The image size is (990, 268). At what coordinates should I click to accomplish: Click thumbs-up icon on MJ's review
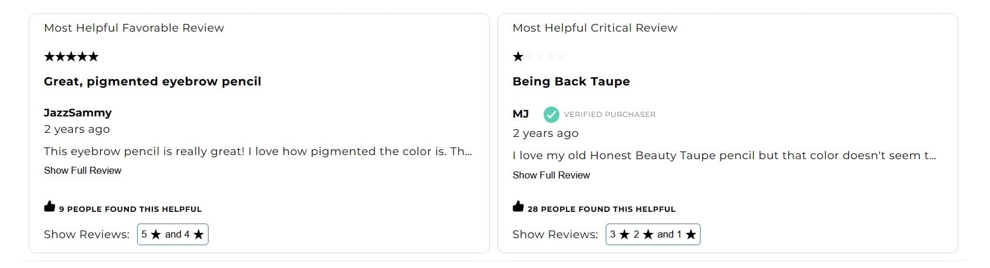point(518,207)
